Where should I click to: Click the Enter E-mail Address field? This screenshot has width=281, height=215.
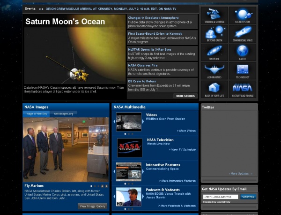(x=221, y=197)
